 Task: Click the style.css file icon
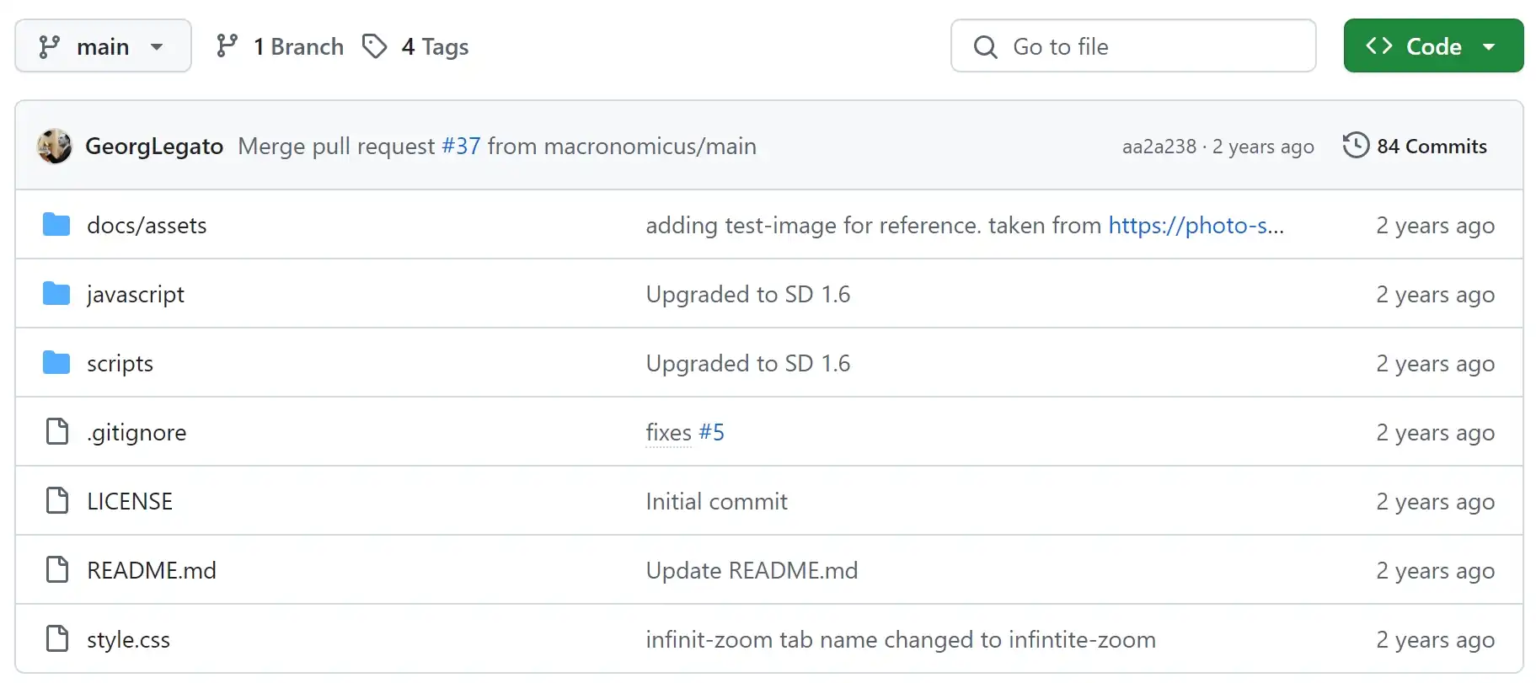57,638
